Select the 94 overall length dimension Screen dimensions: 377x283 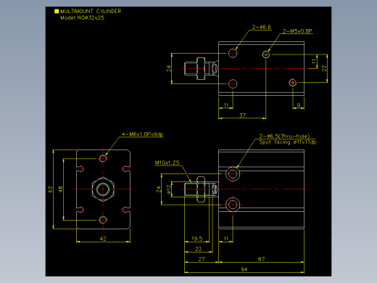[x=244, y=269]
